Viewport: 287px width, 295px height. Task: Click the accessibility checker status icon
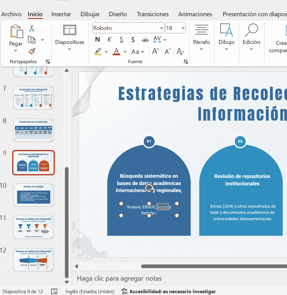pos(124,291)
